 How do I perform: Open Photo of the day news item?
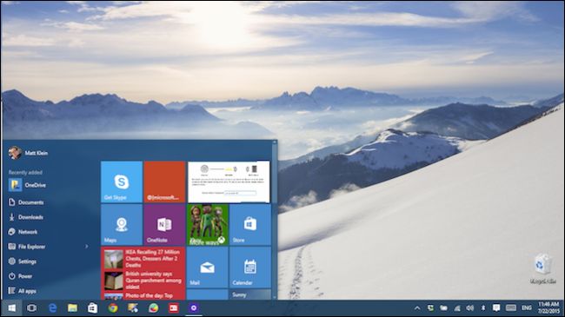(x=149, y=295)
